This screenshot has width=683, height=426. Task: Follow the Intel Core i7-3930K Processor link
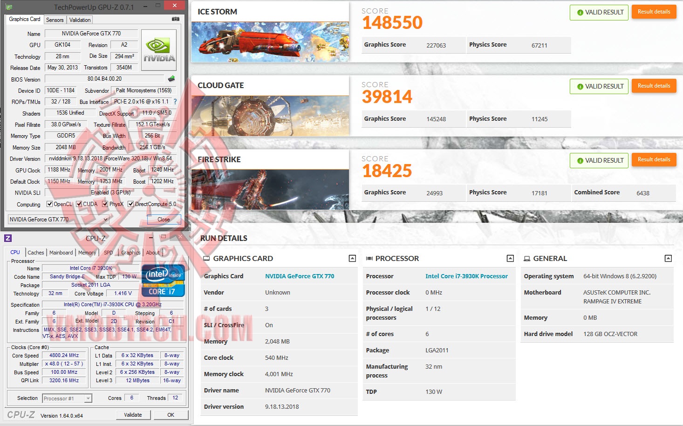(x=466, y=276)
